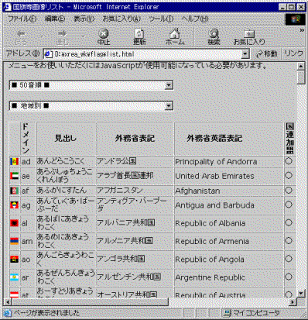Image resolution: width=308 pixels, height=320 pixels.
Task: Click the vertical scrollbar down arrow
Action: point(301,294)
